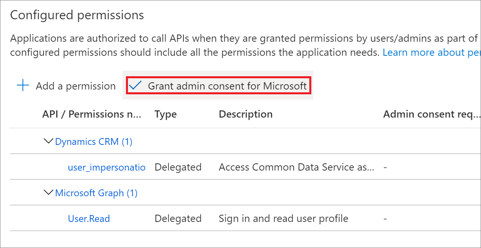481x248 pixels.
Task: Sort by API / Permissions name column header
Action: coord(92,114)
